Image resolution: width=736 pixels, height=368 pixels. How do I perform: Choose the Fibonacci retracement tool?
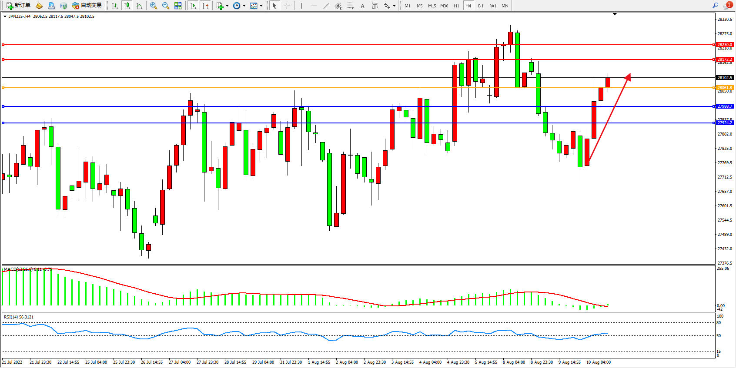point(350,6)
